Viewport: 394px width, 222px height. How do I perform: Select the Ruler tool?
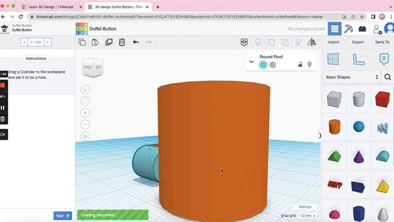[358, 59]
